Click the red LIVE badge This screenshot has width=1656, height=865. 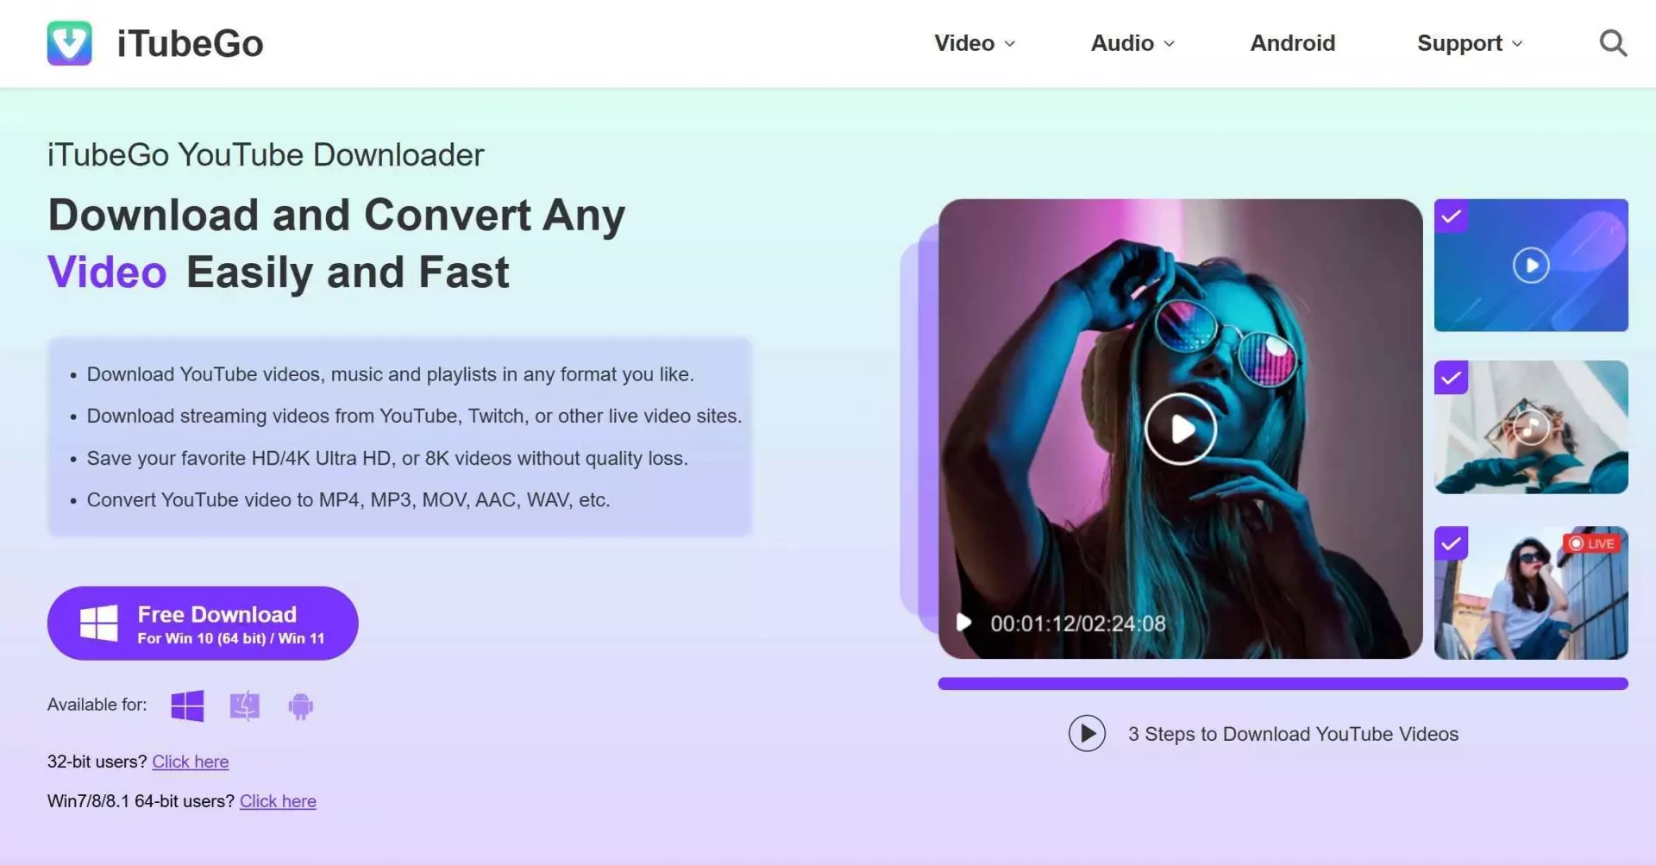[1592, 543]
